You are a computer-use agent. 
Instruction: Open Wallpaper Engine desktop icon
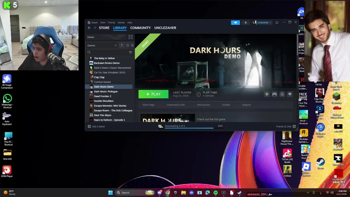pyautogui.click(x=320, y=131)
